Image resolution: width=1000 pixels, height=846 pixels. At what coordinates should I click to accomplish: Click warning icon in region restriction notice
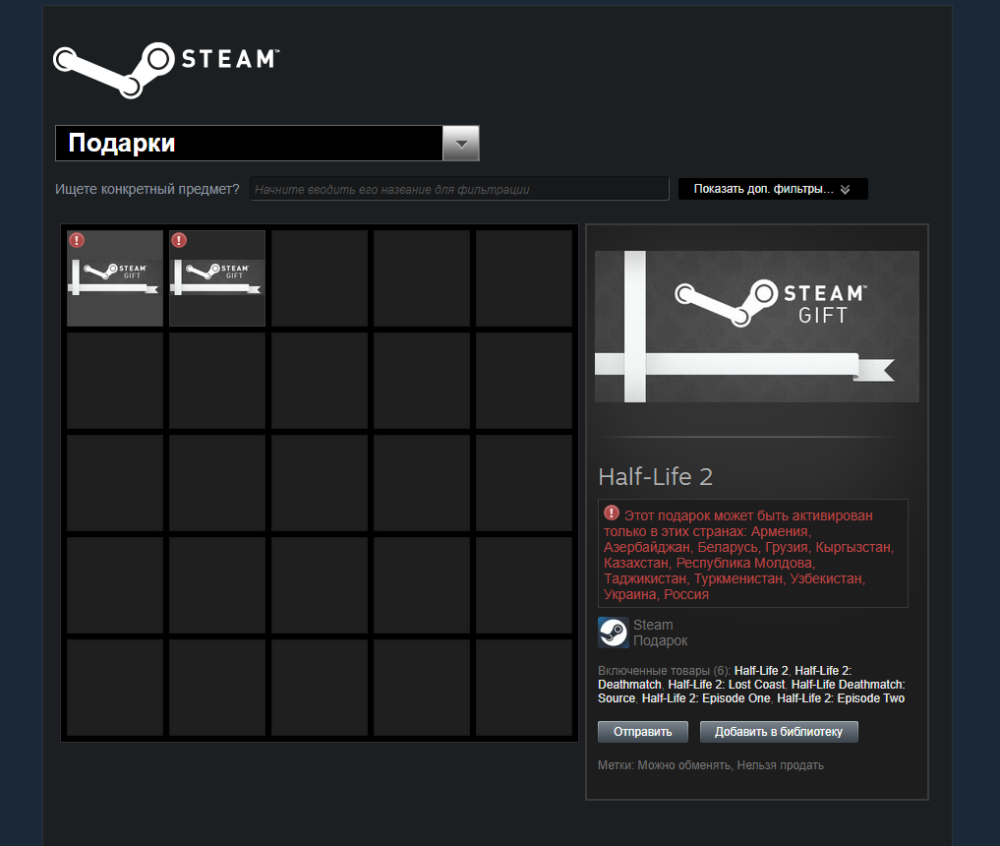pyautogui.click(x=612, y=513)
